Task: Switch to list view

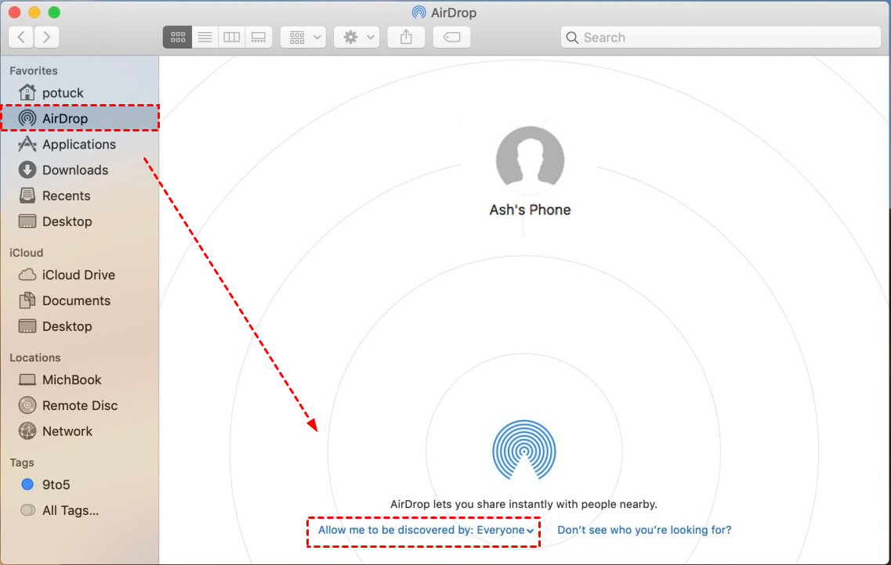Action: 205,38
